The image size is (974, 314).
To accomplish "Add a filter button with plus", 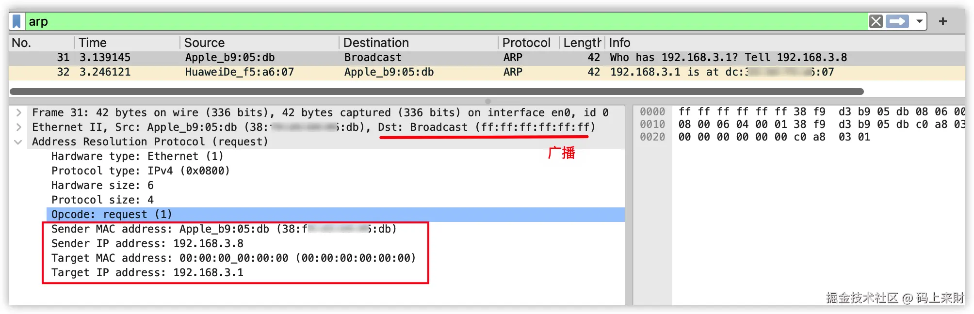I will pyautogui.click(x=942, y=21).
